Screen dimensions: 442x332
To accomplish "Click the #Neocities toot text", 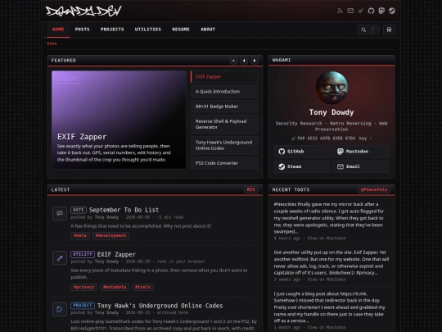I will [x=329, y=218].
